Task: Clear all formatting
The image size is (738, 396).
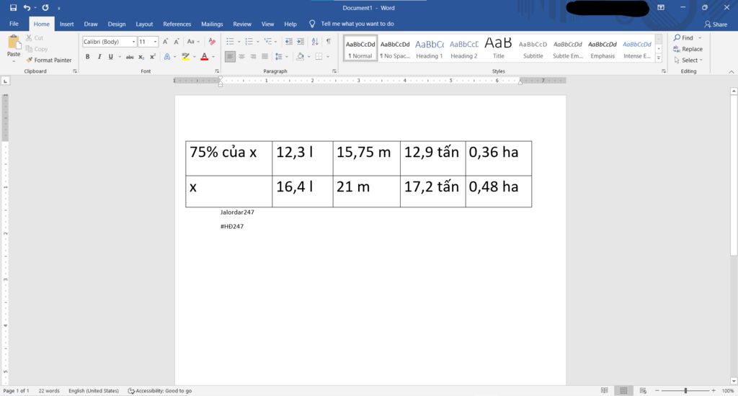Action: (212, 41)
